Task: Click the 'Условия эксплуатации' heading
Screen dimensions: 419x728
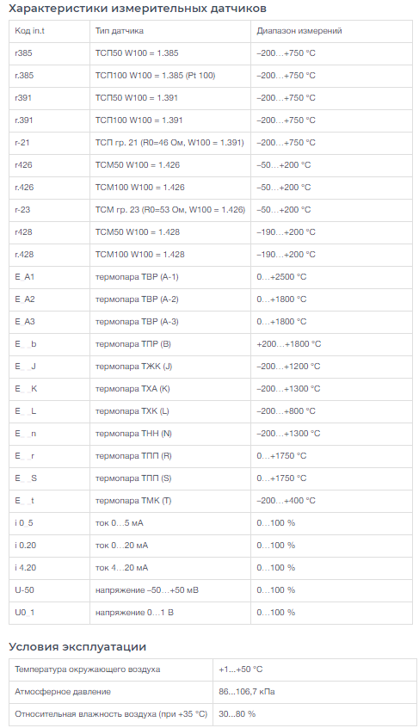Action: tap(77, 647)
